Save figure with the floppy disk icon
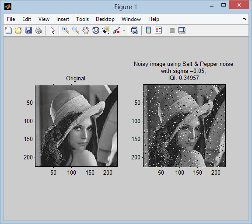This screenshot has width=252, height=224. (x=28, y=30)
